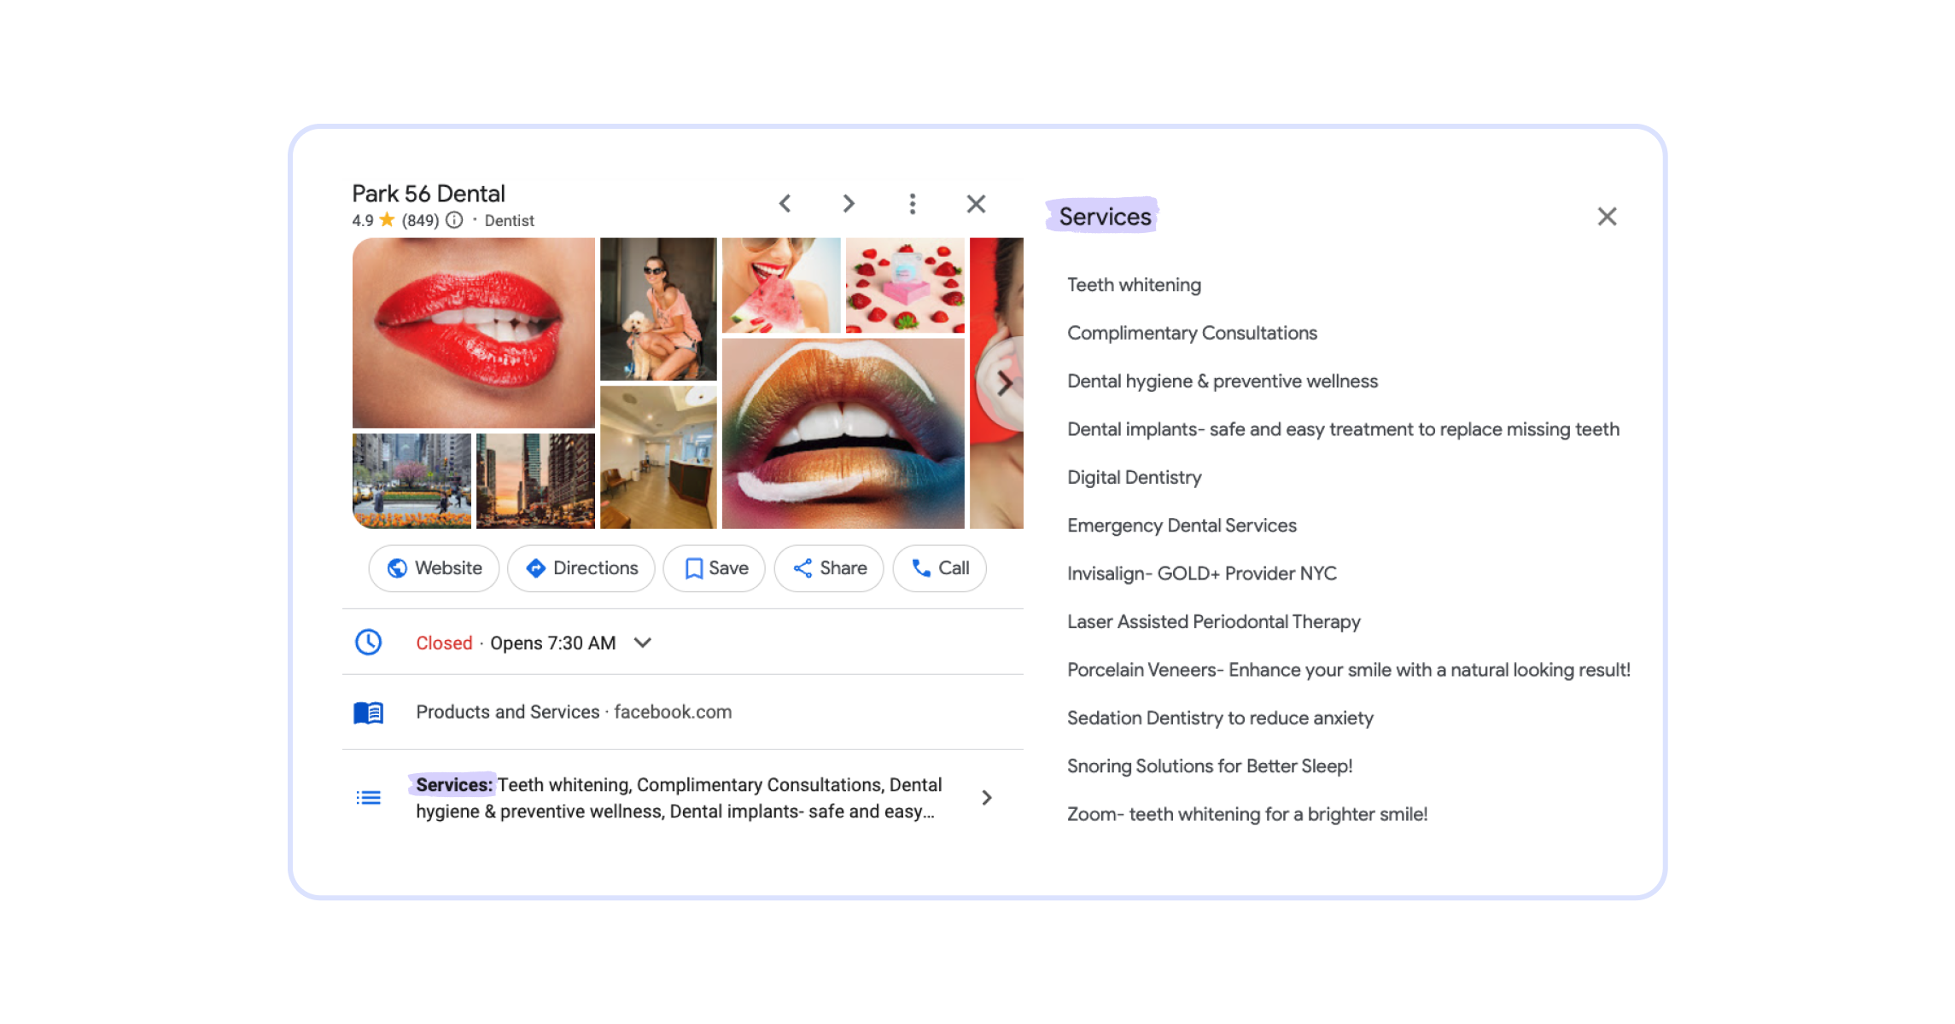This screenshot has width=1955, height=1024.
Task: Share this business listing
Action: coord(827,567)
